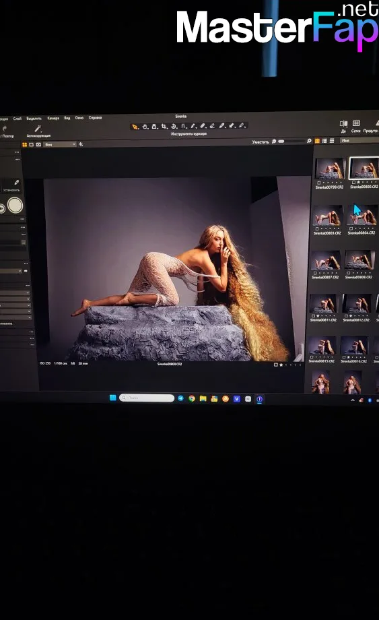
Task: Open the Камера menu
Action: pyautogui.click(x=53, y=118)
